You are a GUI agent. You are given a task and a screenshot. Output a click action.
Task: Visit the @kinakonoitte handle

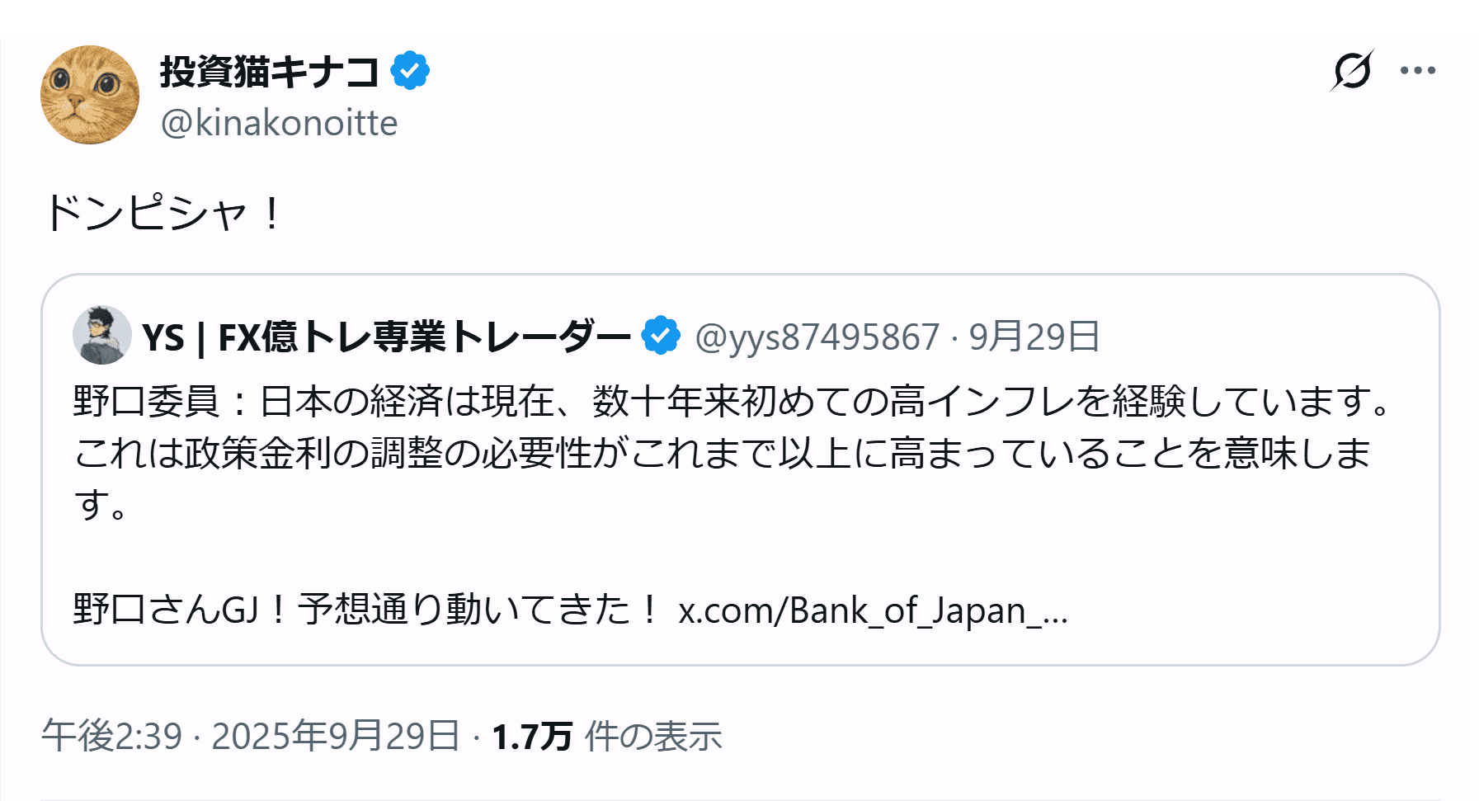tap(279, 123)
